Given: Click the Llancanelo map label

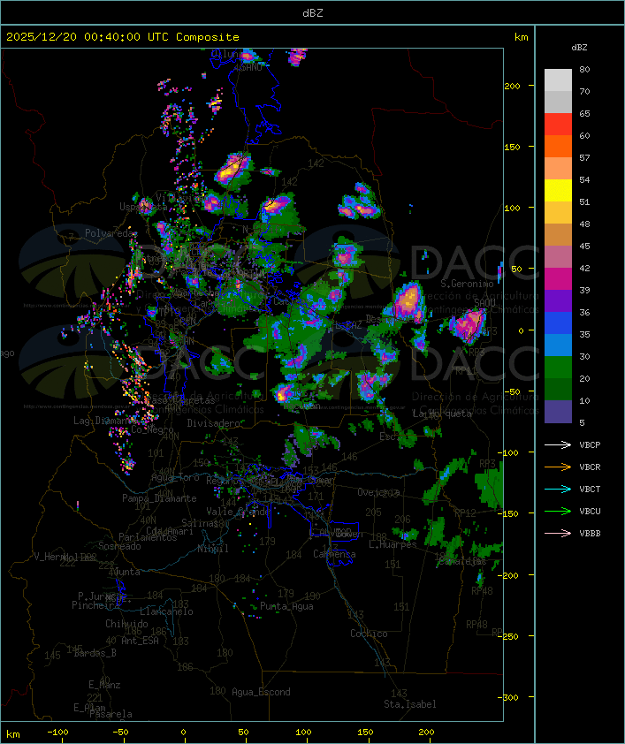Looking at the screenshot, I should pyautogui.click(x=166, y=611).
